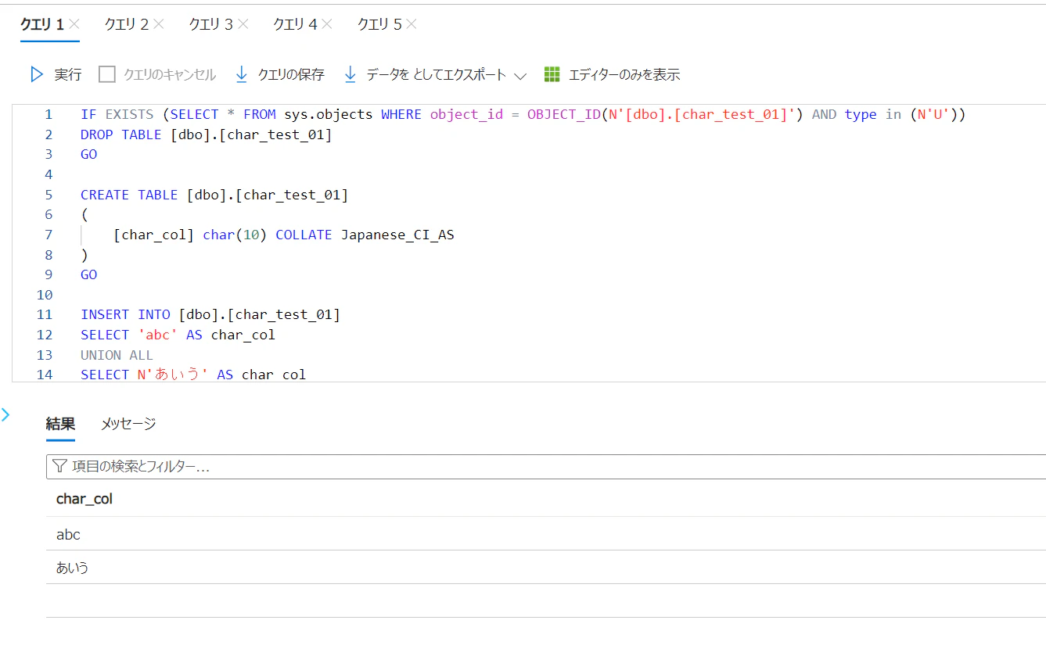The height and width of the screenshot is (649, 1046).
Task: Toggle the クエリのキャンセル checkbox
Action: [x=107, y=74]
